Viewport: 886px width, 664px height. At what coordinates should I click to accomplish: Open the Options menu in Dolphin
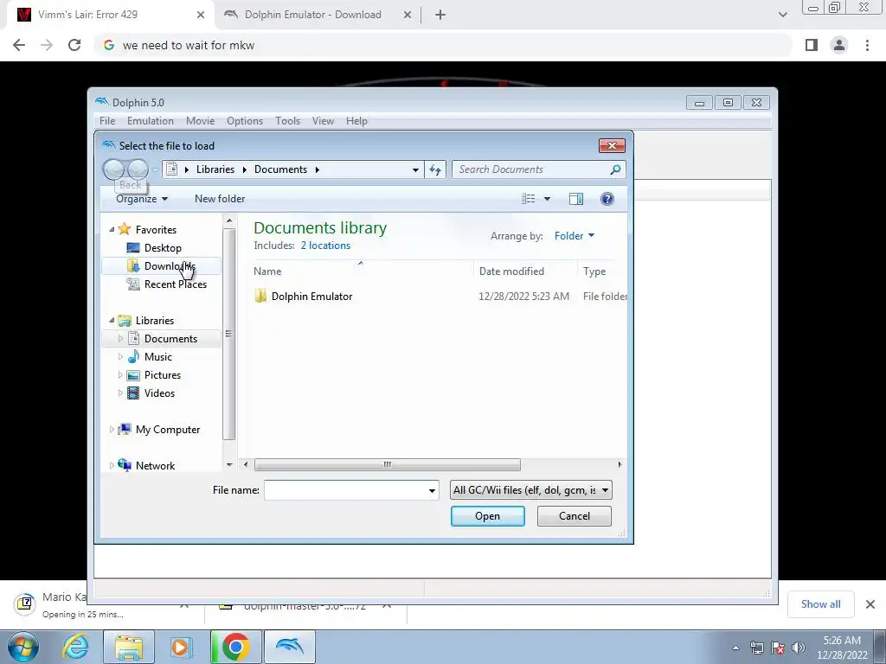(245, 121)
